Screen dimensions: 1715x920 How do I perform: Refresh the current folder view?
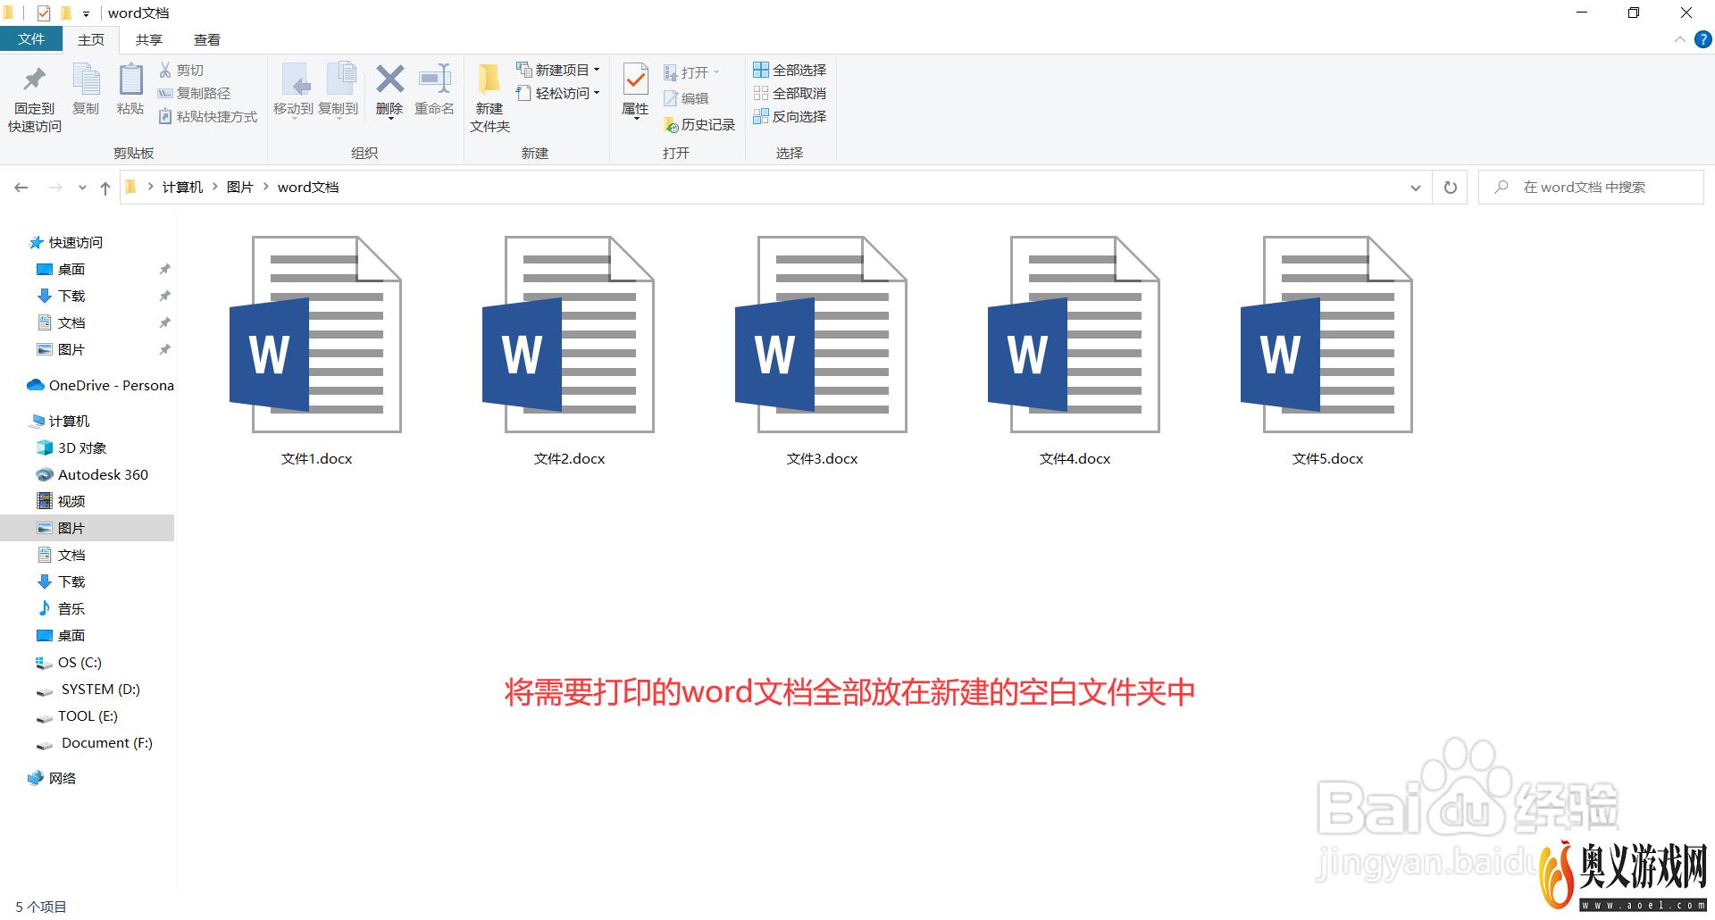coord(1451,188)
